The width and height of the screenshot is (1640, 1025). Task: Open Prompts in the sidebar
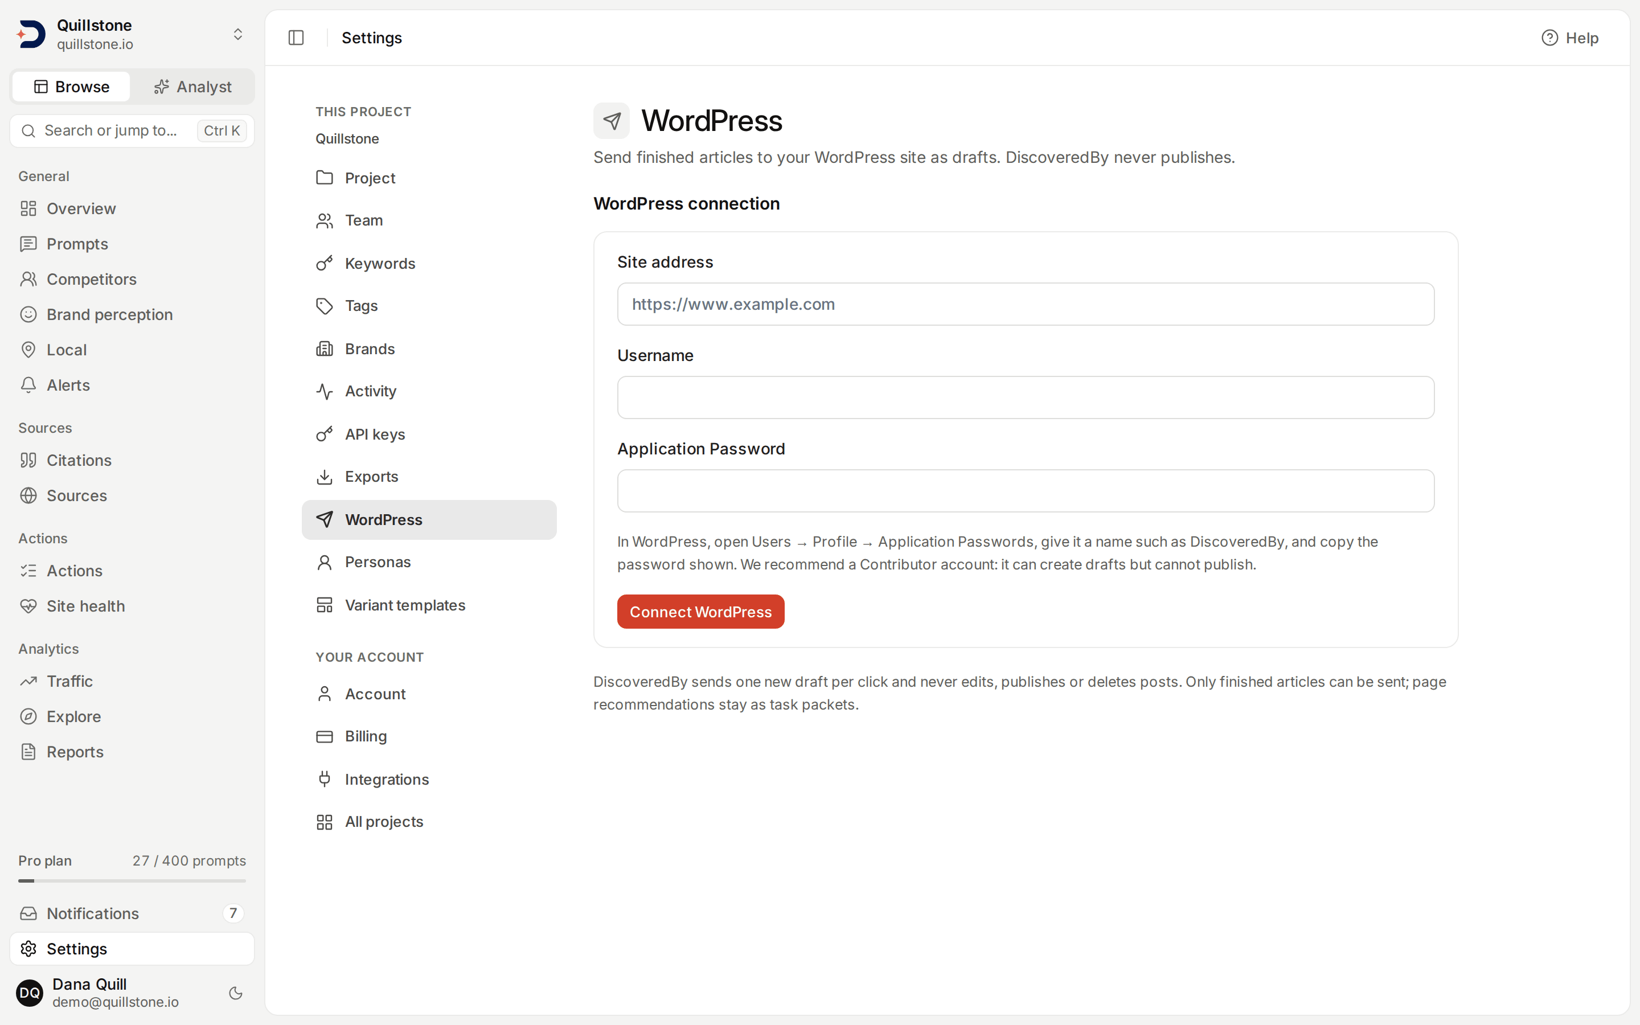click(x=132, y=244)
